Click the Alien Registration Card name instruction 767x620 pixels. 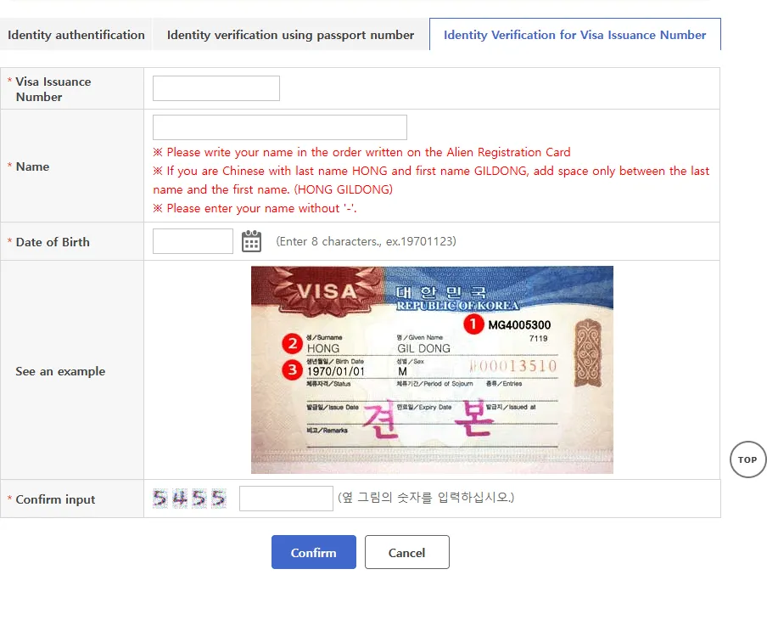(x=361, y=152)
